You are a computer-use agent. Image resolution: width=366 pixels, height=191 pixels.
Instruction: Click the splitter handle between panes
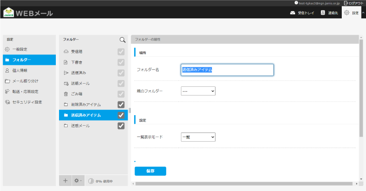129,110
